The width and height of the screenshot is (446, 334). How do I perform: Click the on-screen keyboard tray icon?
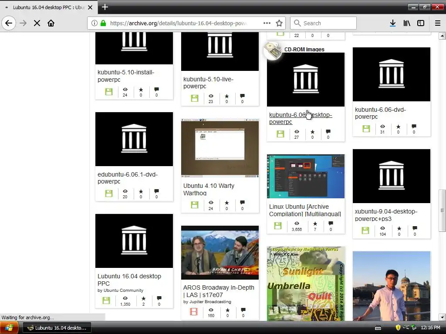pos(378,328)
